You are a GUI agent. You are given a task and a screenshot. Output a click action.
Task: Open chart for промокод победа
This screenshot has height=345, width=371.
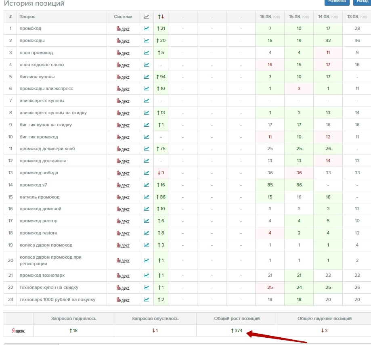(x=147, y=173)
